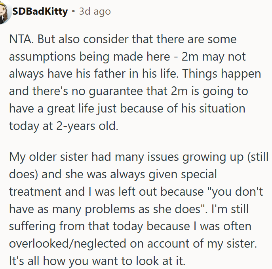272x269 pixels.
Task: Click the first comment paragraph about assumptions
Action: coord(135,82)
